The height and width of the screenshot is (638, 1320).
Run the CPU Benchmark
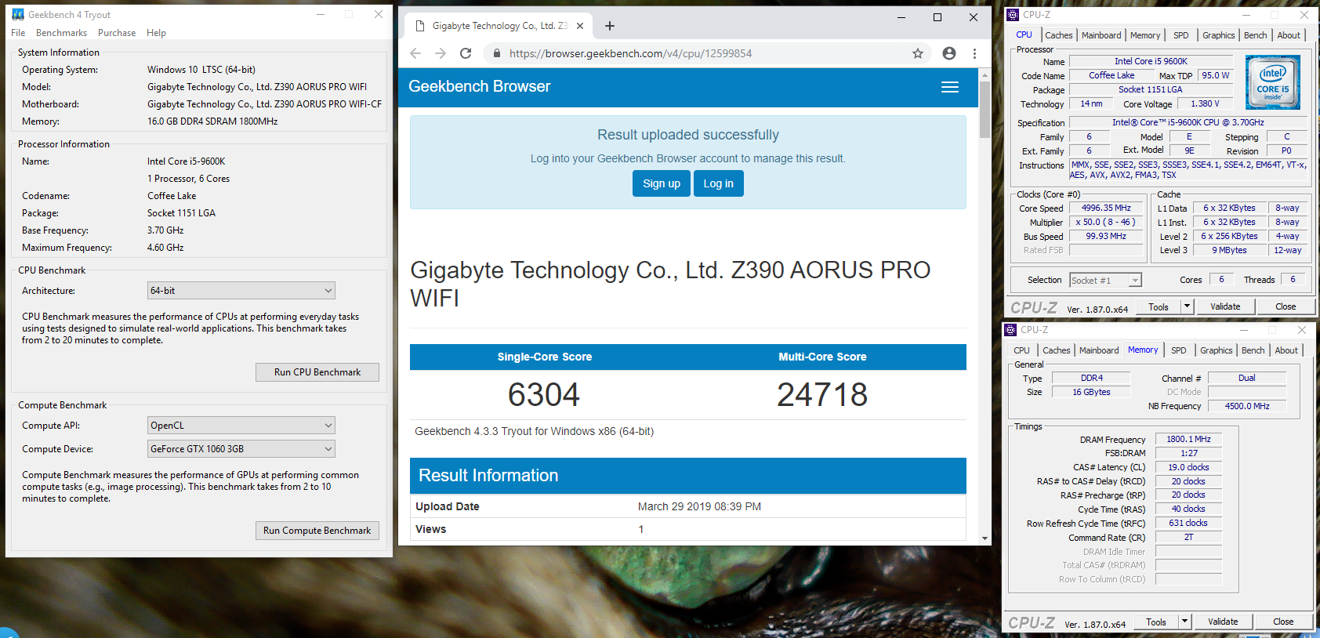(317, 372)
